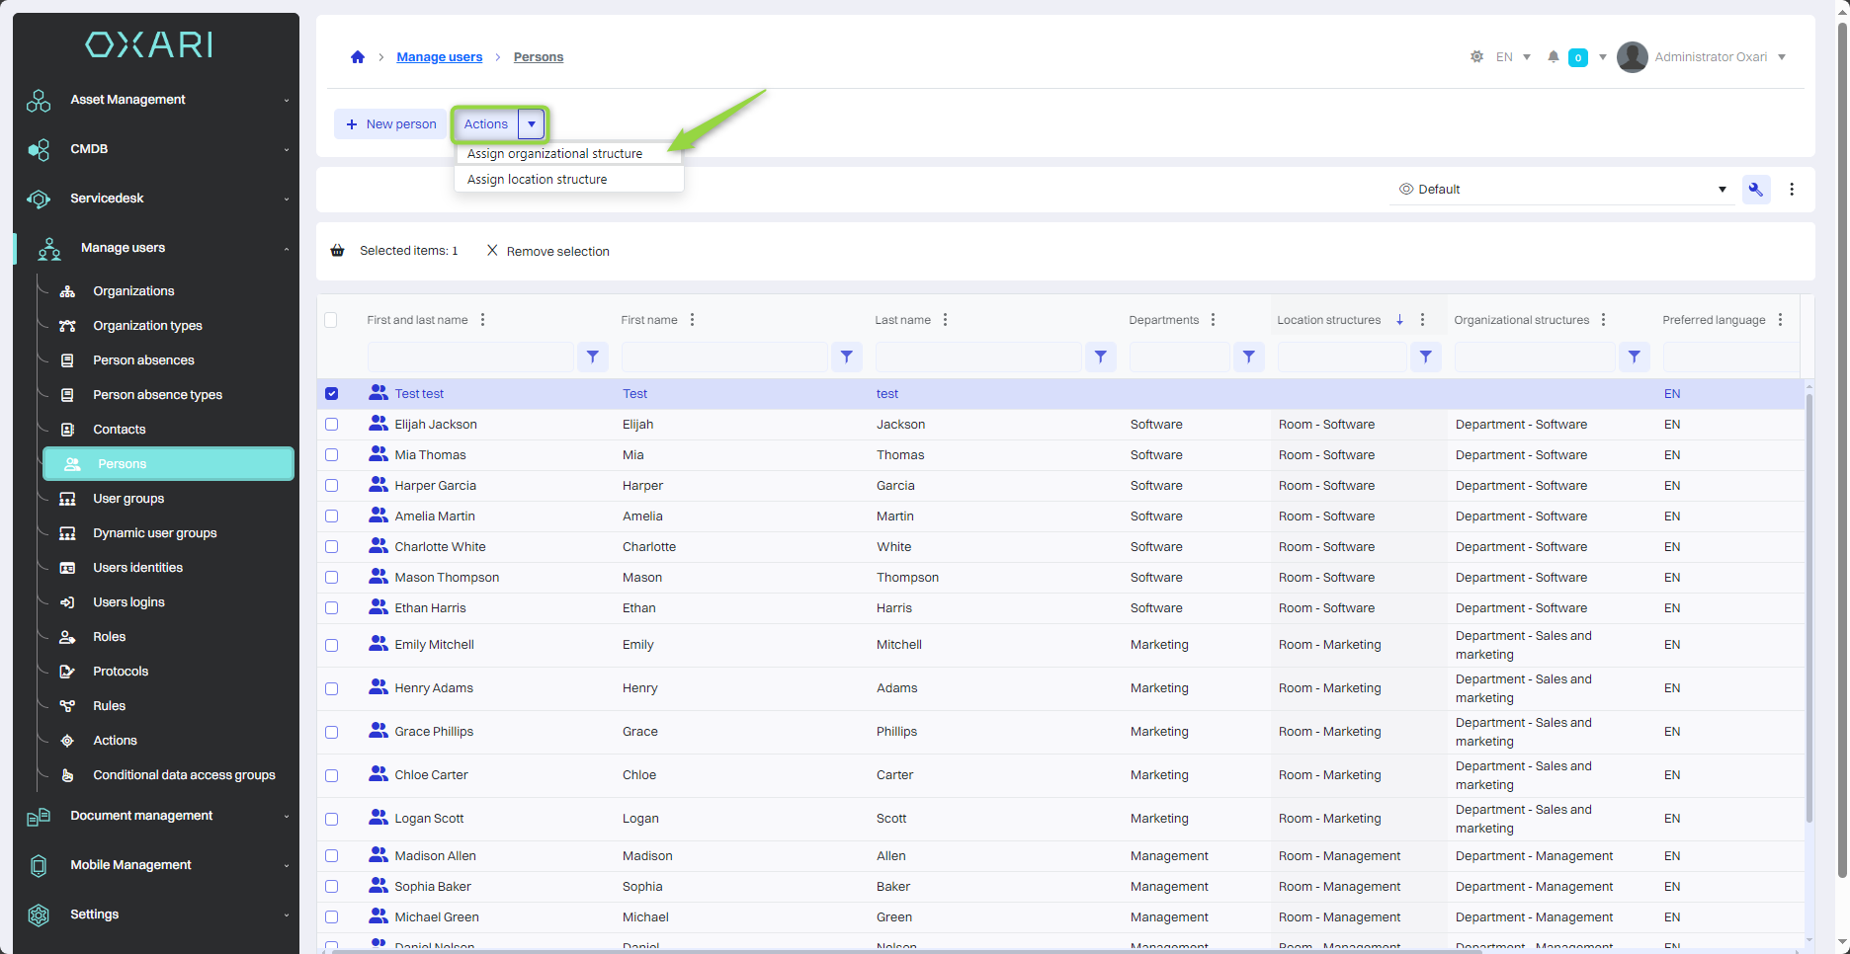Click the theme gear icon near EN
1850x954 pixels.
point(1476,57)
